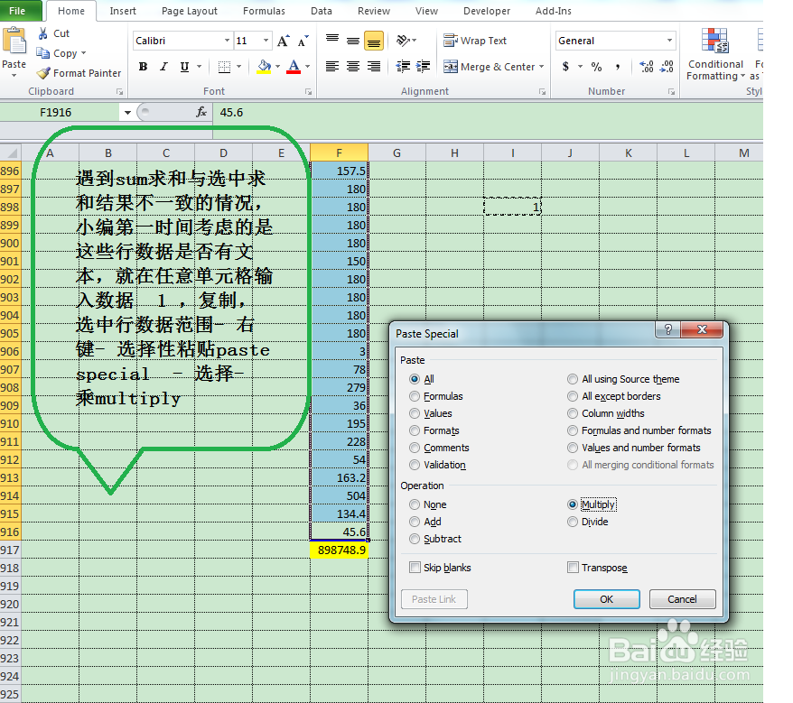The image size is (793, 703).
Task: Decrease decimal places
Action: click(667, 66)
